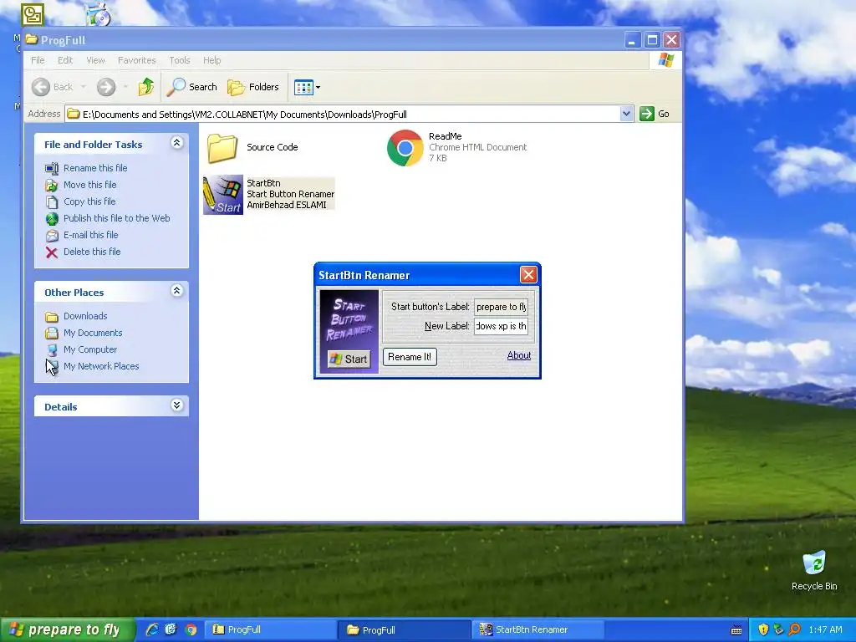Click the Forward arrow toolbar icon
Screen dimensions: 856x642
coord(106,87)
